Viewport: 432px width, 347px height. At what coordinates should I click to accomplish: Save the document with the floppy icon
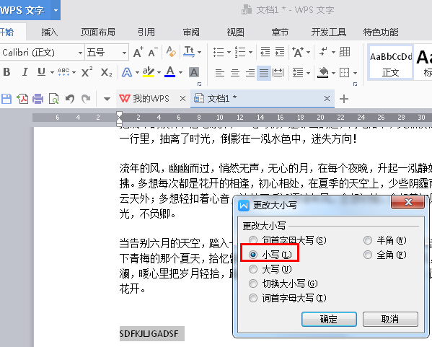click(x=6, y=99)
